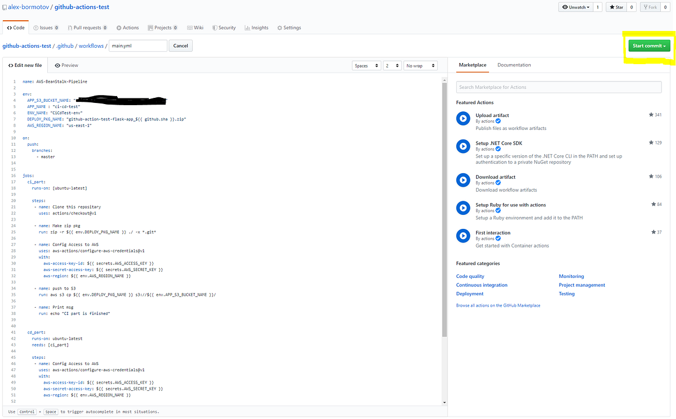This screenshot has height=419, width=676.
Task: Click the Setup .NET Core SDK play icon
Action: (463, 146)
